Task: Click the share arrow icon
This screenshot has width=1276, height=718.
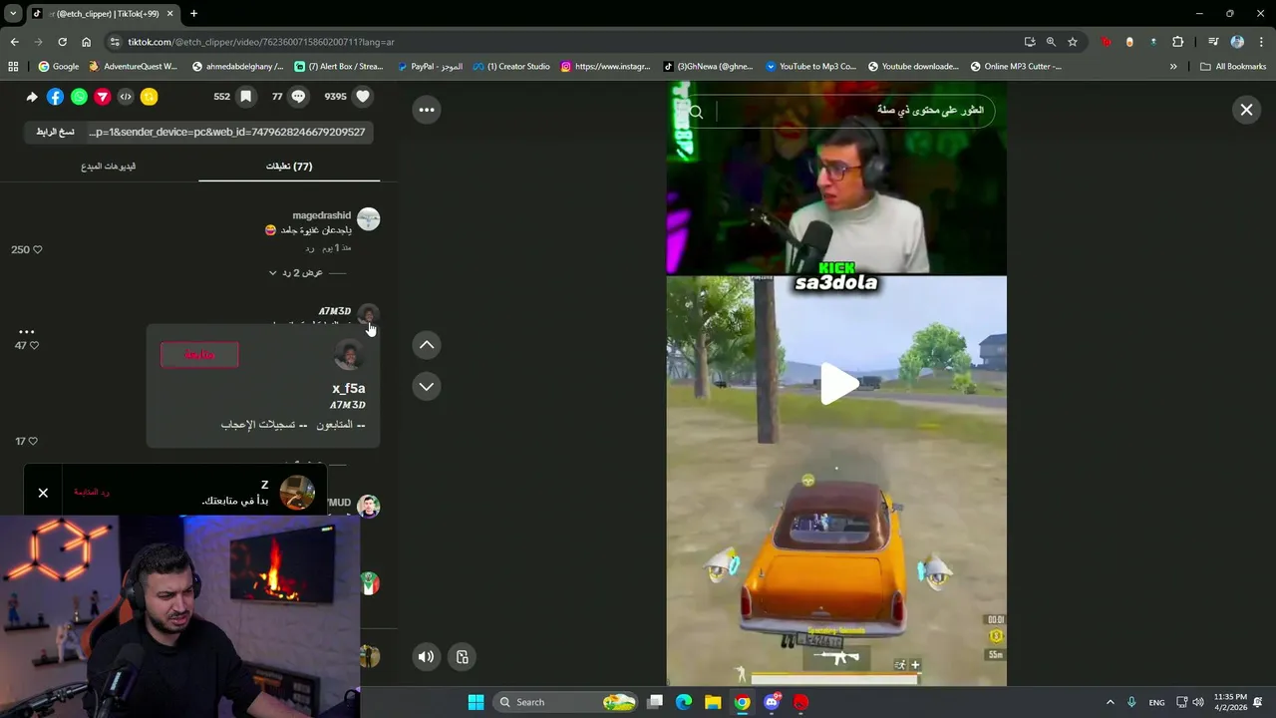Action: (32, 97)
